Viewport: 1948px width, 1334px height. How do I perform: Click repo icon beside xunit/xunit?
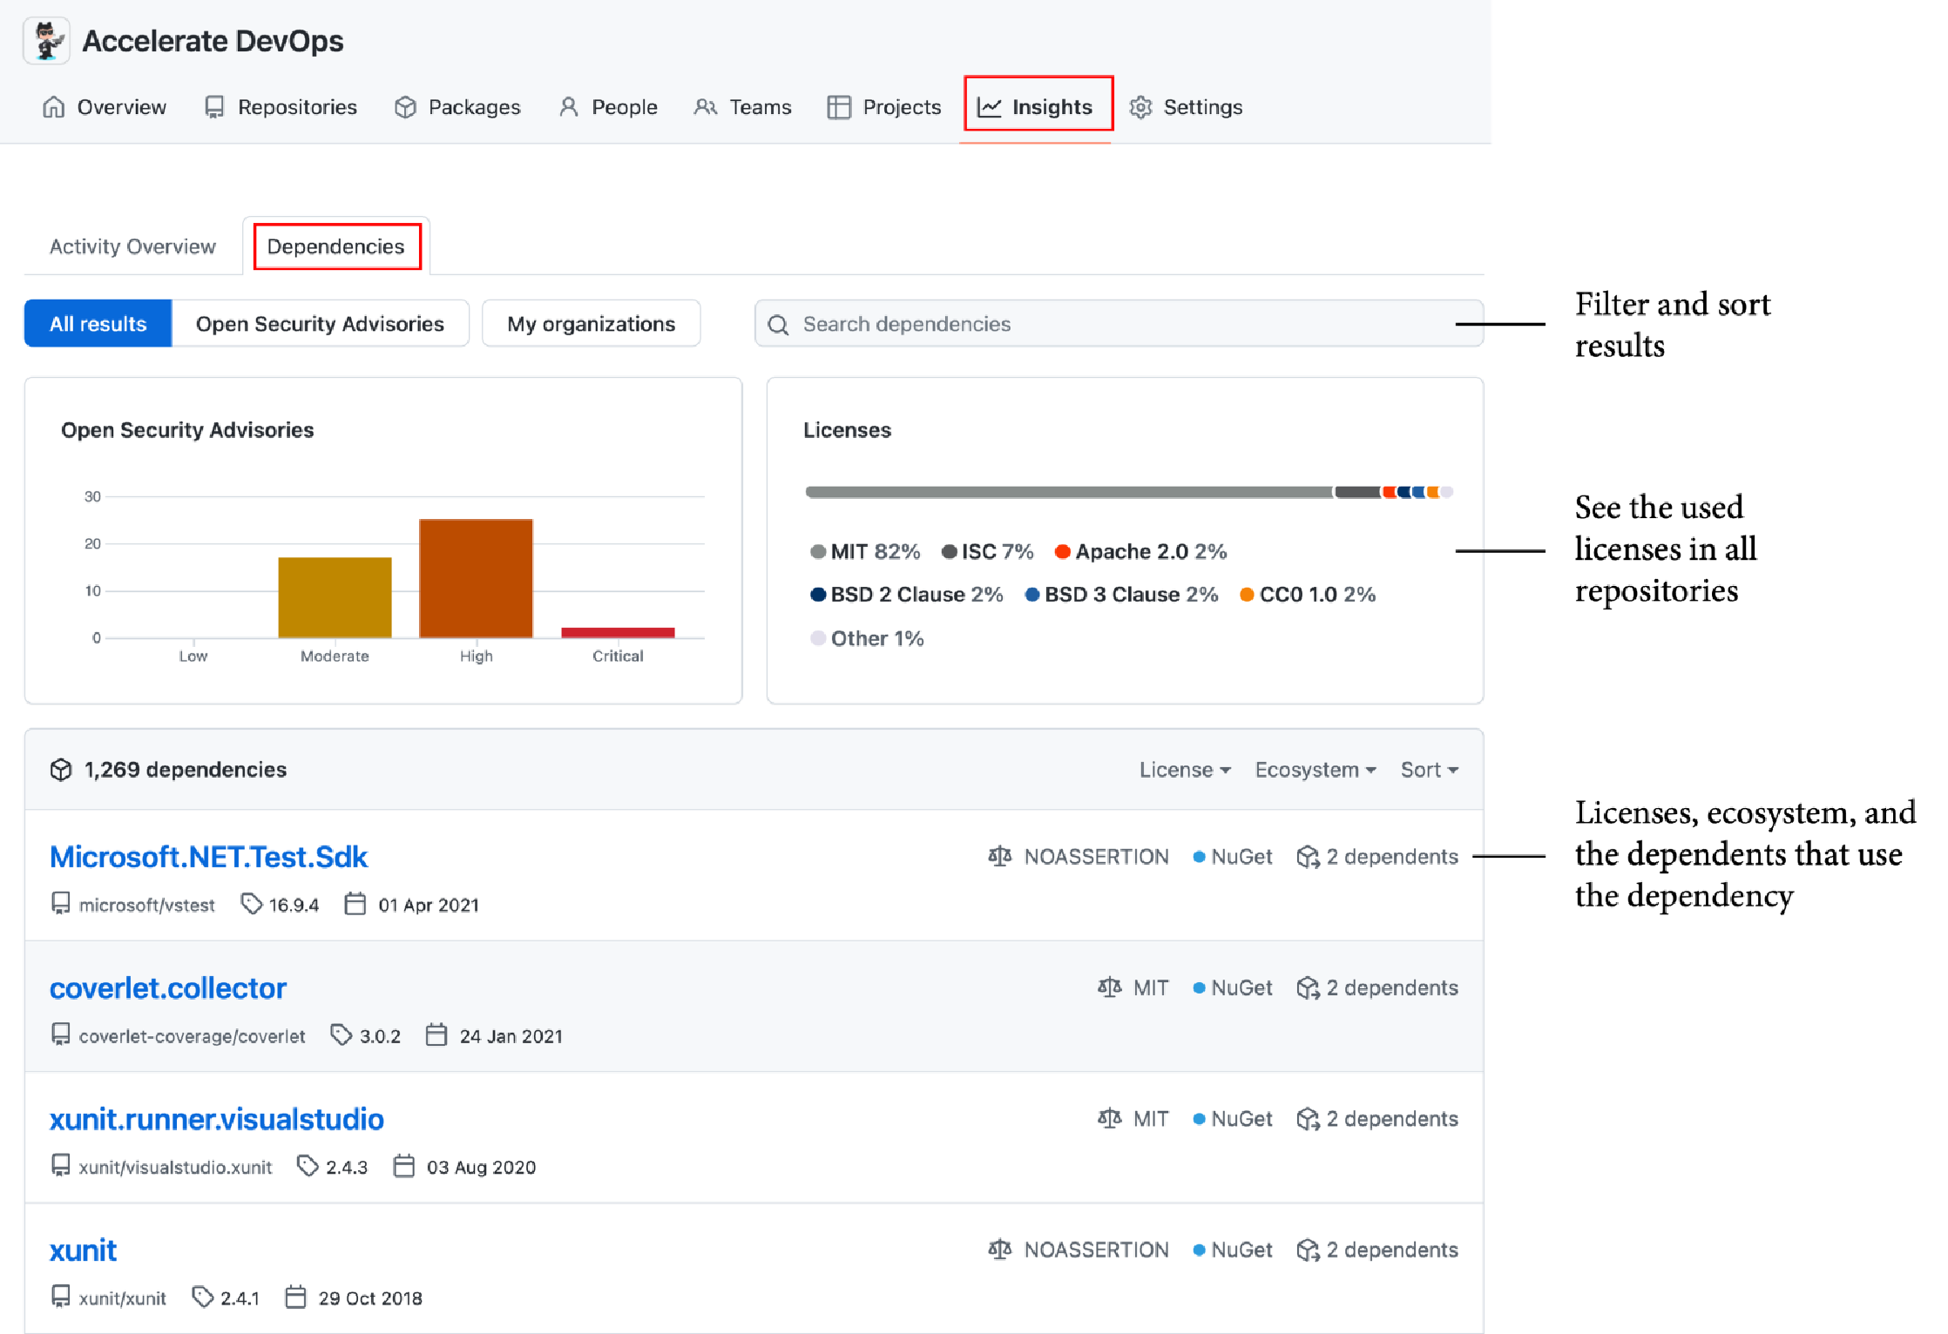(x=60, y=1297)
